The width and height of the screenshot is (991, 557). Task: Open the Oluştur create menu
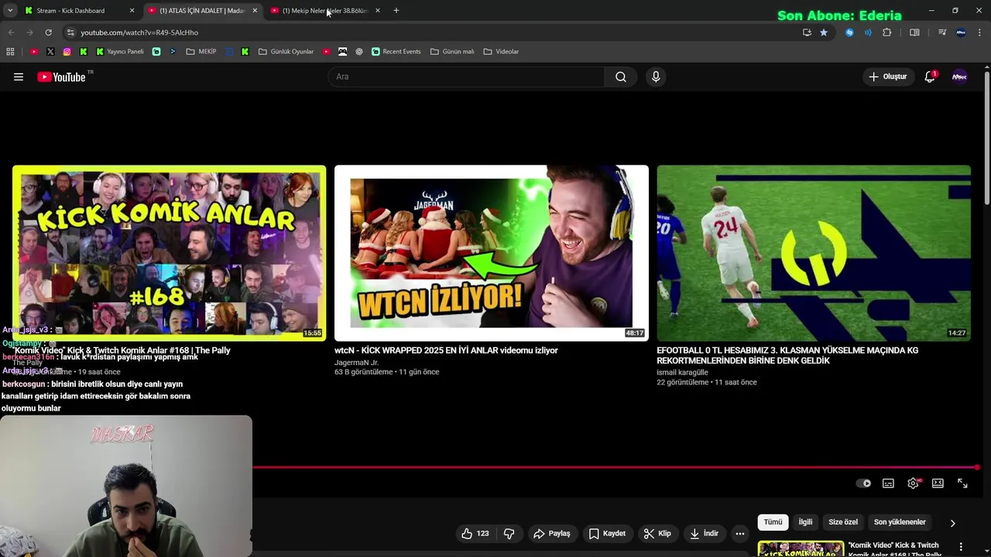887,77
